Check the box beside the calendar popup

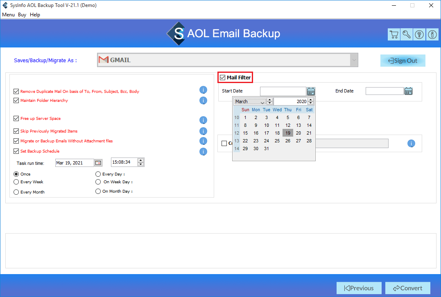[x=224, y=143]
